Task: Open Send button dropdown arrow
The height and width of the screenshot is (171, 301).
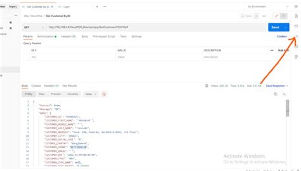Action: click(286, 27)
